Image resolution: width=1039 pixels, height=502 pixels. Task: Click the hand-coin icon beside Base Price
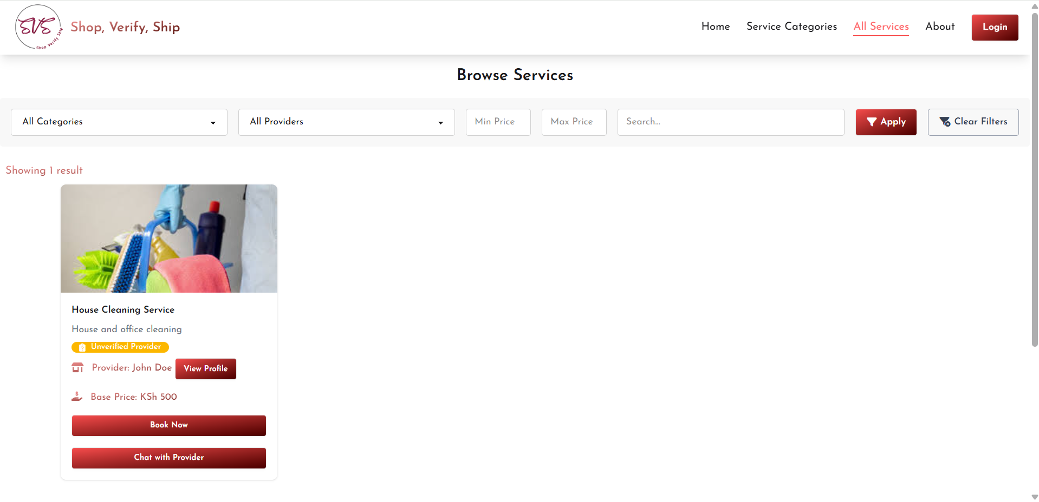pyautogui.click(x=77, y=397)
